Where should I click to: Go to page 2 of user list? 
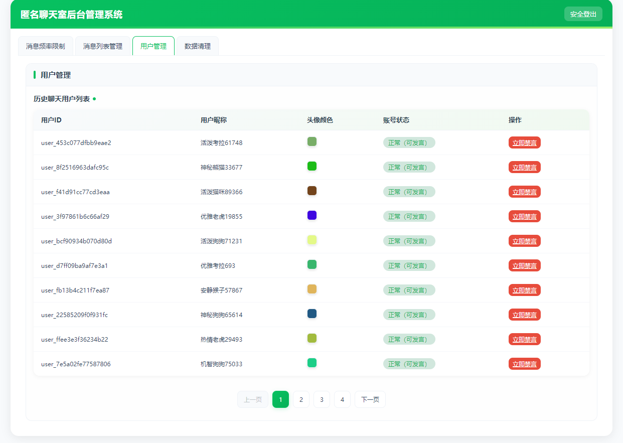click(301, 399)
